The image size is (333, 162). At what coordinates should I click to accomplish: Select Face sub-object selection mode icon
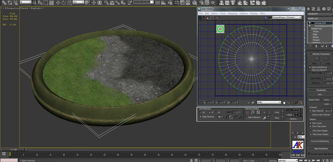[258, 112]
